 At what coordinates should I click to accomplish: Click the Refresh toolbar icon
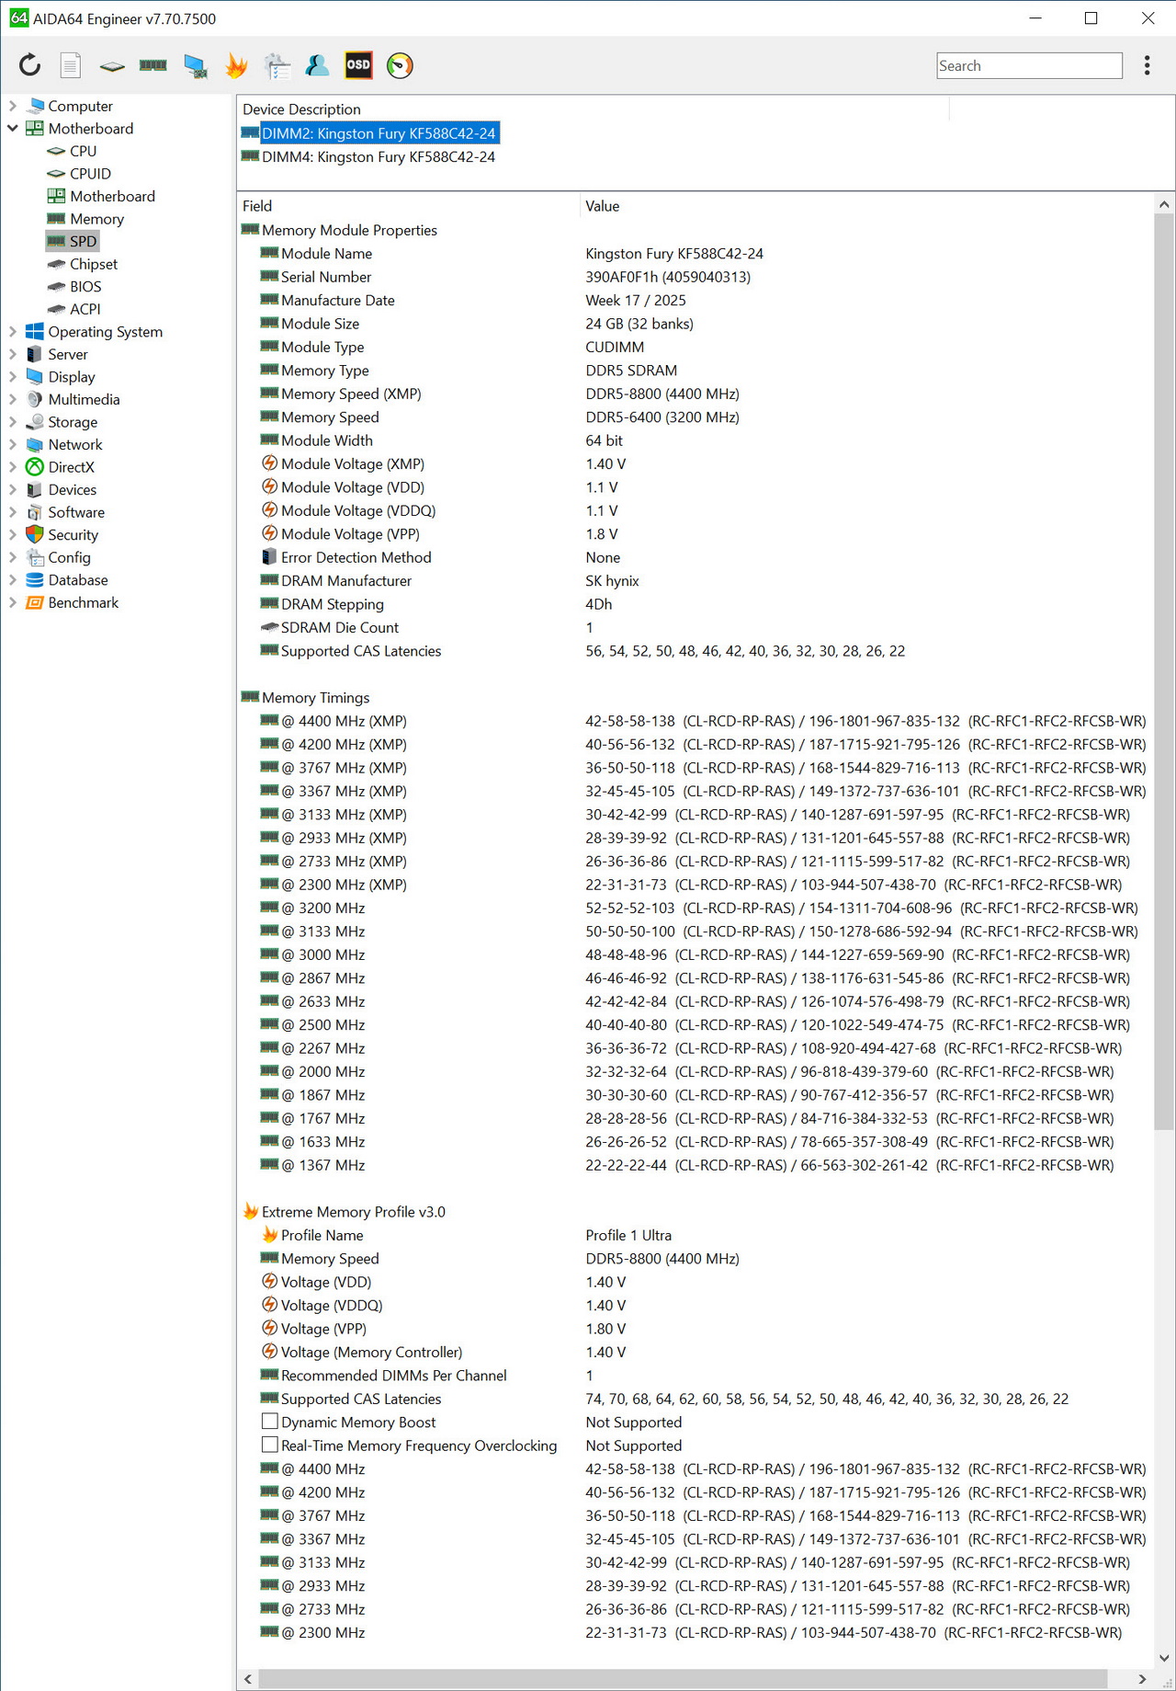point(29,65)
